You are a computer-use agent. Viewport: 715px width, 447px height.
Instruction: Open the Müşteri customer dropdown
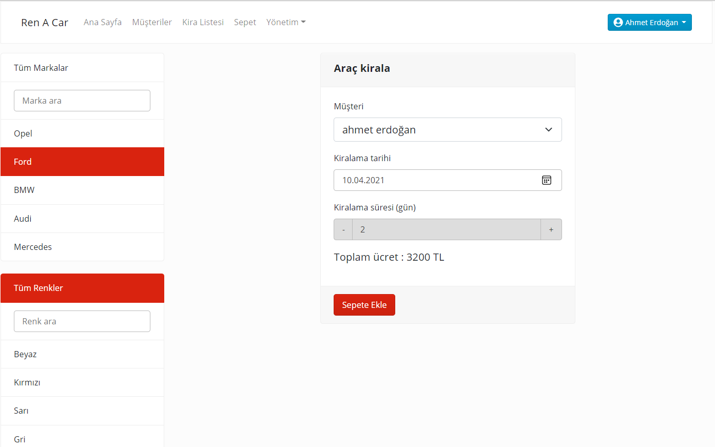pos(448,129)
